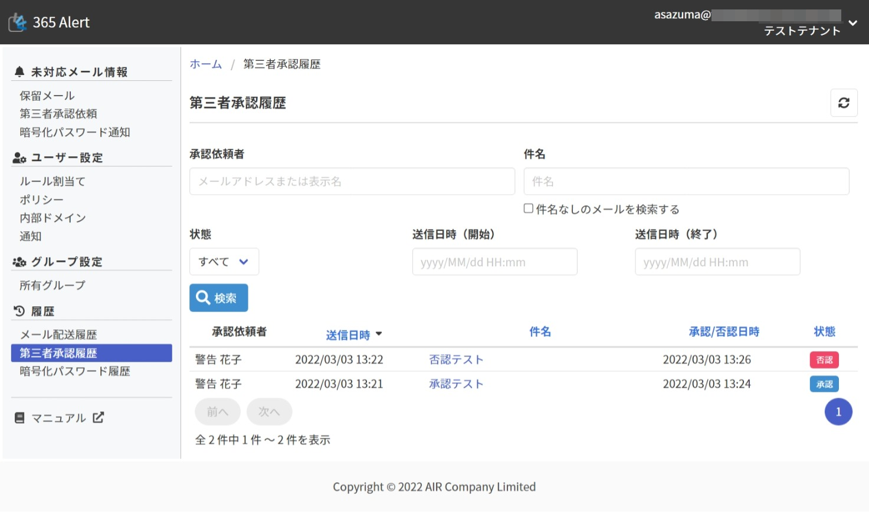The height and width of the screenshot is (514, 869).
Task: Click the history clock icon beside 履歴
Action: (x=19, y=311)
